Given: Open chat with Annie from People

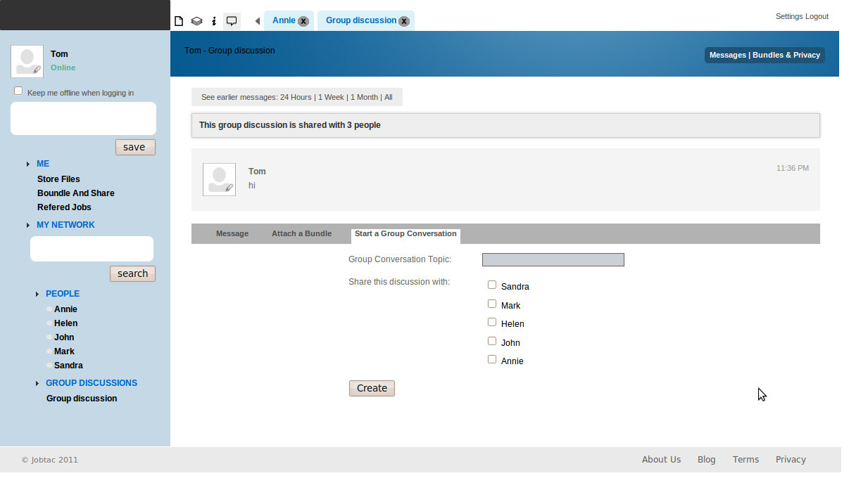Looking at the screenshot, I should [x=65, y=309].
